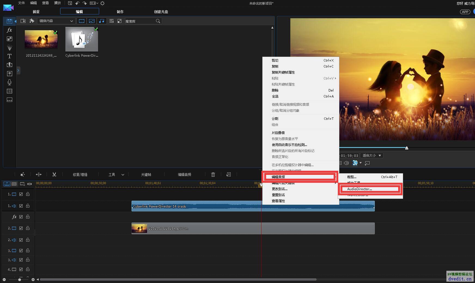Open the Effect Room fx icon
The width and height of the screenshot is (475, 283).
pos(10,30)
